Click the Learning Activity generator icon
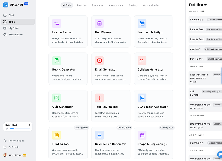Viewport: 222px width, 161px height. point(142,23)
